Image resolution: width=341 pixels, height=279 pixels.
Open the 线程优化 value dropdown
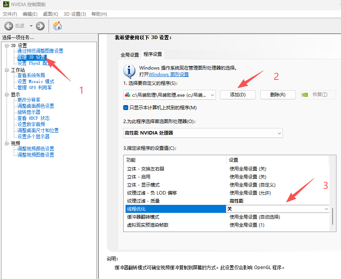[326, 209]
